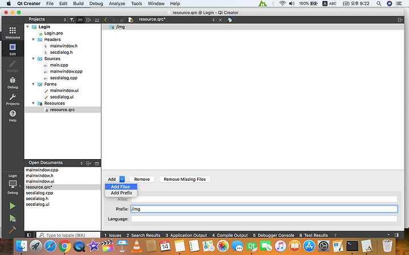Close the Open Documents panel

coord(97,163)
